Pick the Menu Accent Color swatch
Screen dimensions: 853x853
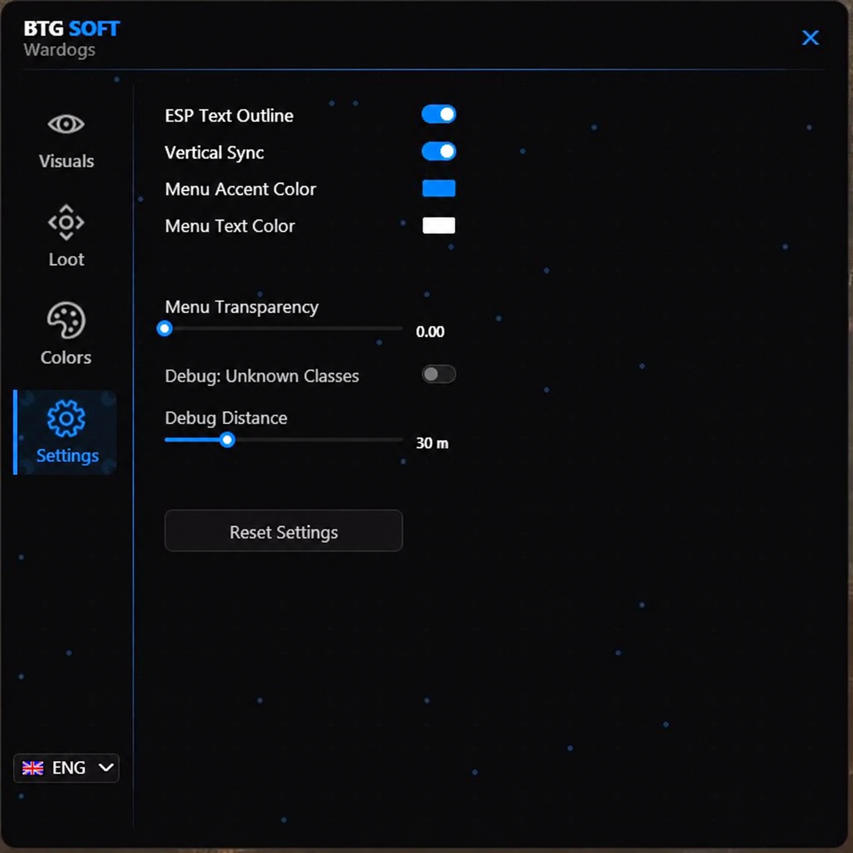[x=439, y=188]
